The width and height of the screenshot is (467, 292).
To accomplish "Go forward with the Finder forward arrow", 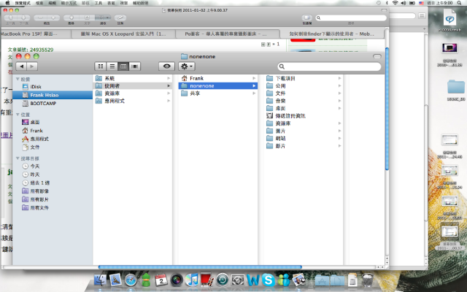I will (x=32, y=66).
